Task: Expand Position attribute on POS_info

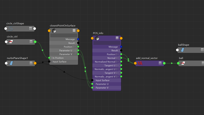Action: coord(116,54)
